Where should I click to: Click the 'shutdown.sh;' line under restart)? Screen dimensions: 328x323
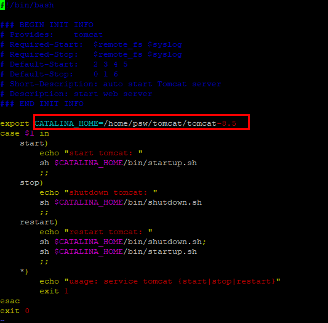pyautogui.click(x=123, y=242)
